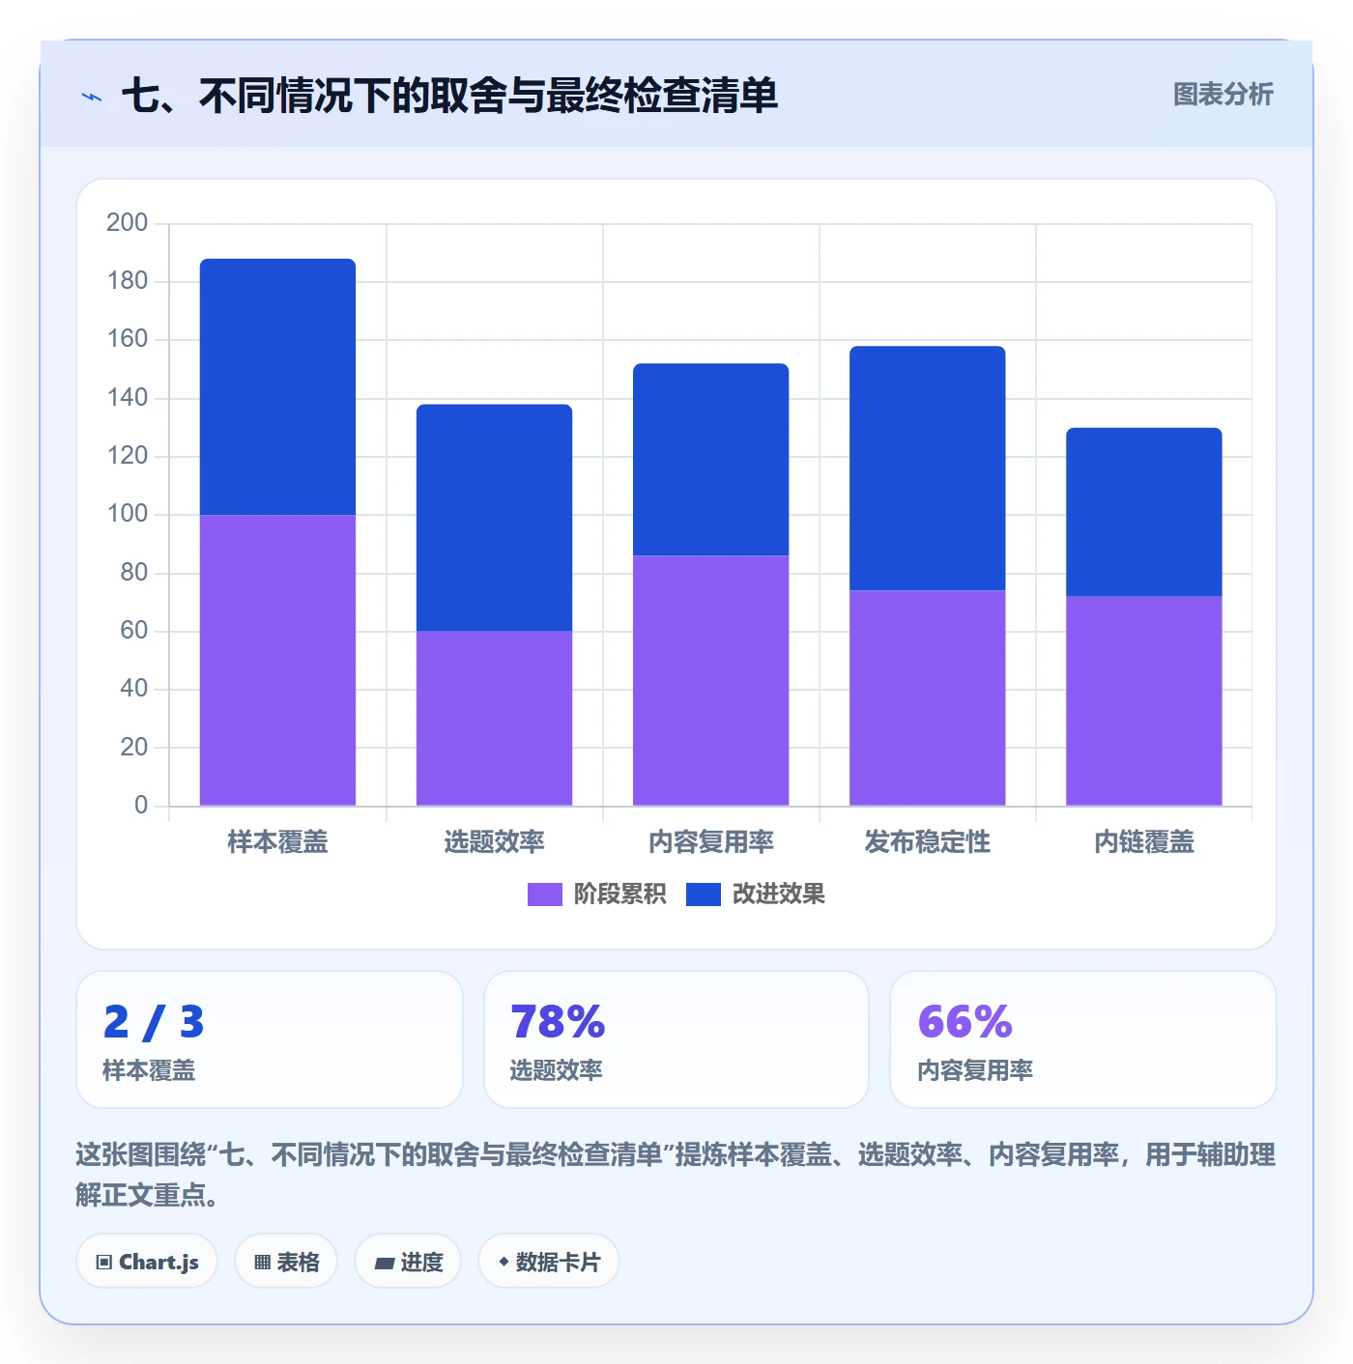The image size is (1353, 1364).
Task: Click the section title 七、不同情况下的取舍与最终检查清单
Action: point(449,97)
